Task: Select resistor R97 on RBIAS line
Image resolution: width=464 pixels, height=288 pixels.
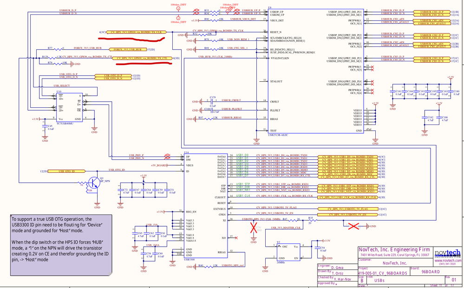Action: pyautogui.click(x=209, y=119)
